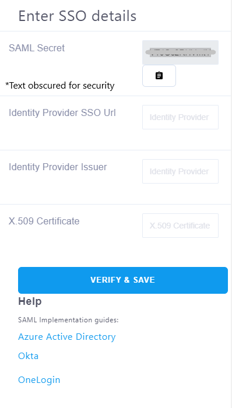Click the Identity Provider Issuer label
Image resolution: width=232 pixels, height=408 pixels.
[x=58, y=167]
